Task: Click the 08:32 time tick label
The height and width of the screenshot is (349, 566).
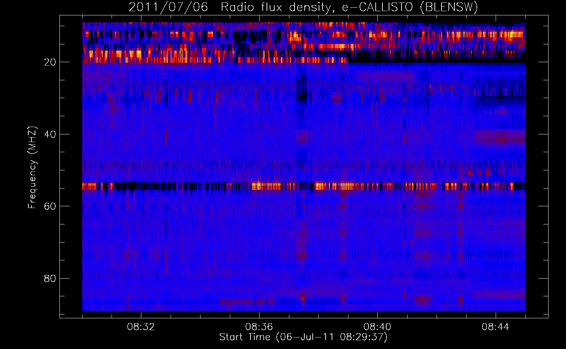Action: click(141, 327)
